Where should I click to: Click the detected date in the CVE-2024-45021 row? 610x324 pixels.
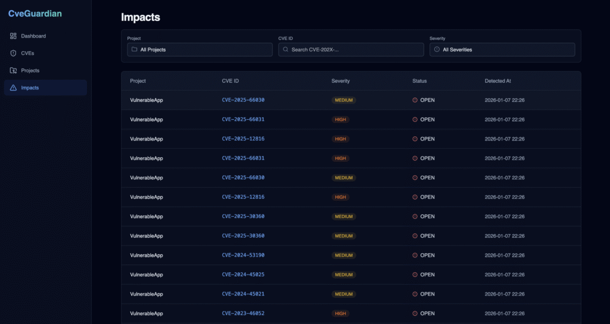click(x=505, y=294)
